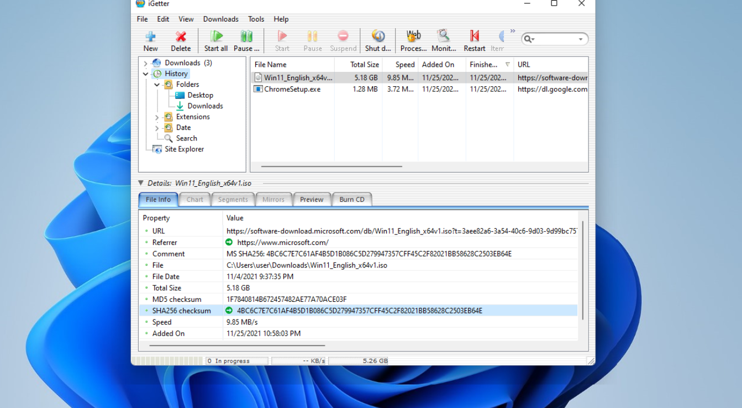Click the Start toolbar icon
Screen dimensions: 742x408
pyautogui.click(x=282, y=36)
